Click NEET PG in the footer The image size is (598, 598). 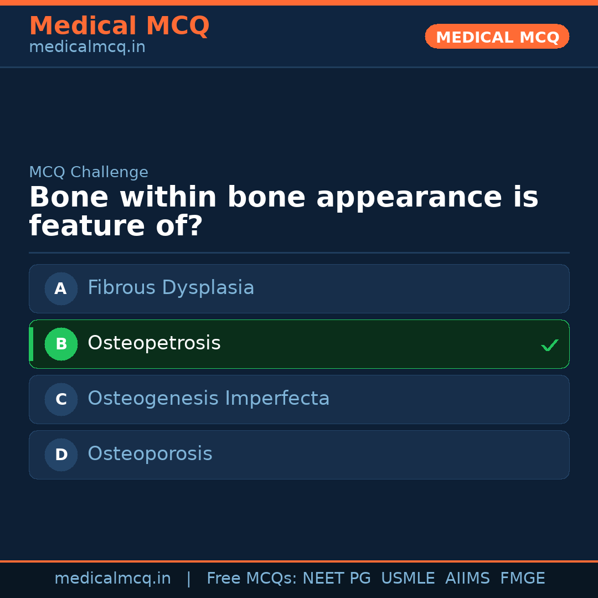coord(337,579)
